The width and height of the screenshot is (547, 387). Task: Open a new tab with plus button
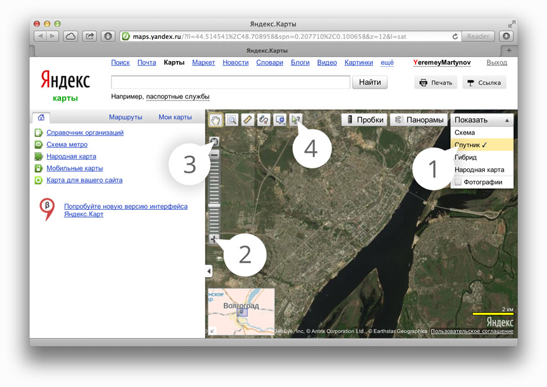click(x=509, y=50)
